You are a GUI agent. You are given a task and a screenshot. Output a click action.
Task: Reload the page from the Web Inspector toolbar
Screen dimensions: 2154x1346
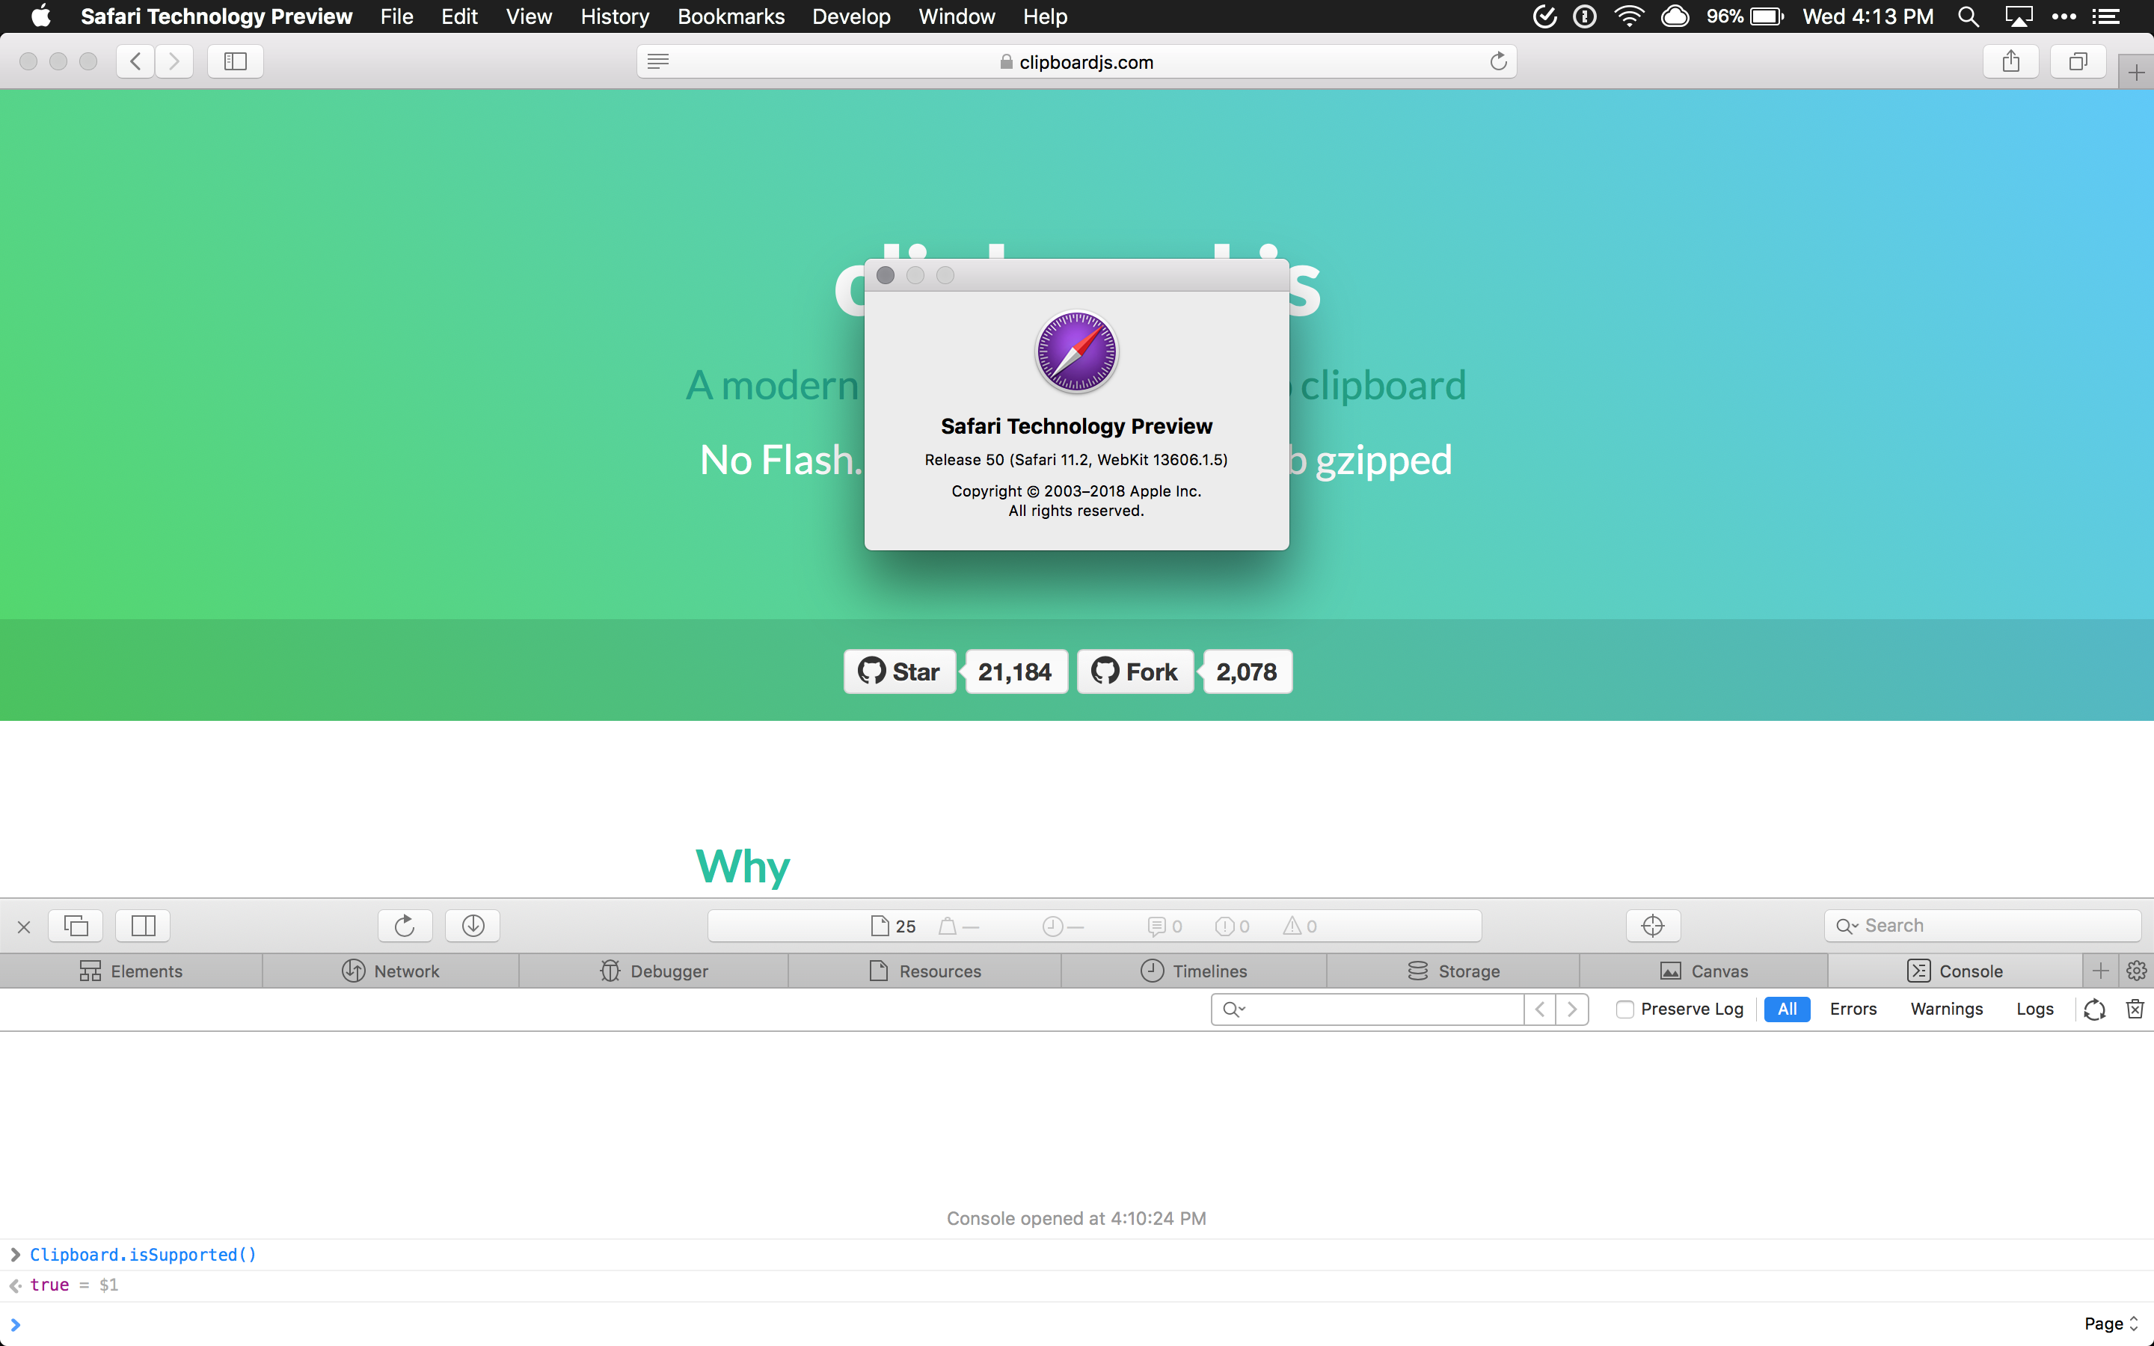[404, 926]
